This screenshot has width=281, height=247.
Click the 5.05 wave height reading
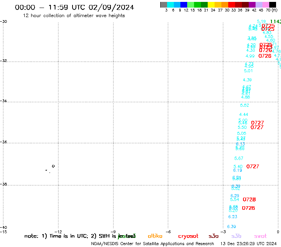tap(242, 133)
